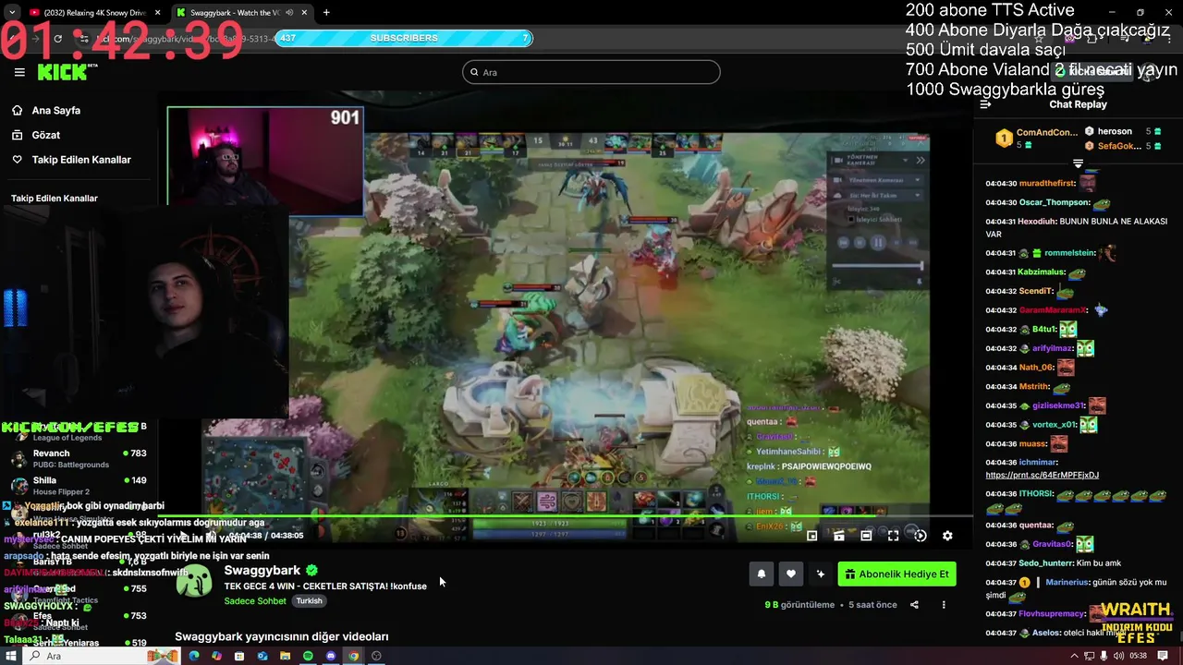Open the three-dot video options menu
The image size is (1183, 665).
click(x=944, y=605)
